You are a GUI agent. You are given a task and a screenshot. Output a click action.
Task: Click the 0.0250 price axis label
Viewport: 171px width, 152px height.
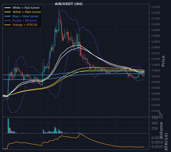[x=156, y=111]
